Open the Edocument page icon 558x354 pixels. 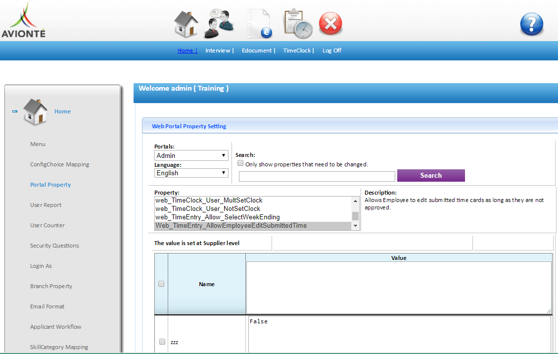(x=259, y=24)
